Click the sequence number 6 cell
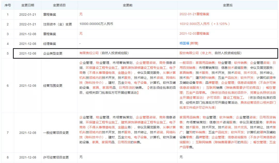Screen dimensions: 279x163 point(8,86)
